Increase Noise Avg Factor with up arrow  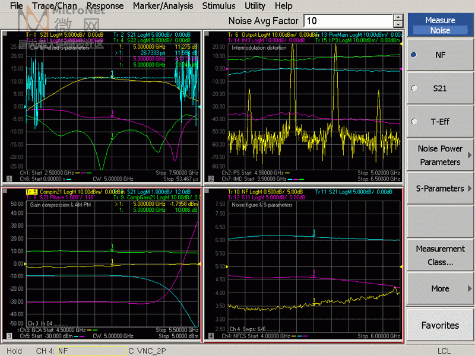coord(398,18)
